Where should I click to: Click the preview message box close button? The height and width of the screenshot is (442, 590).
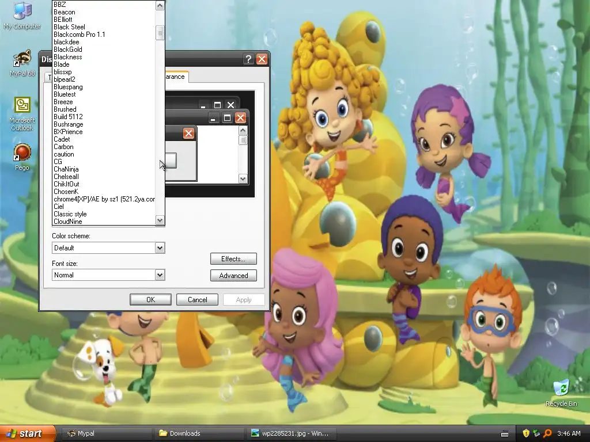coord(188,133)
